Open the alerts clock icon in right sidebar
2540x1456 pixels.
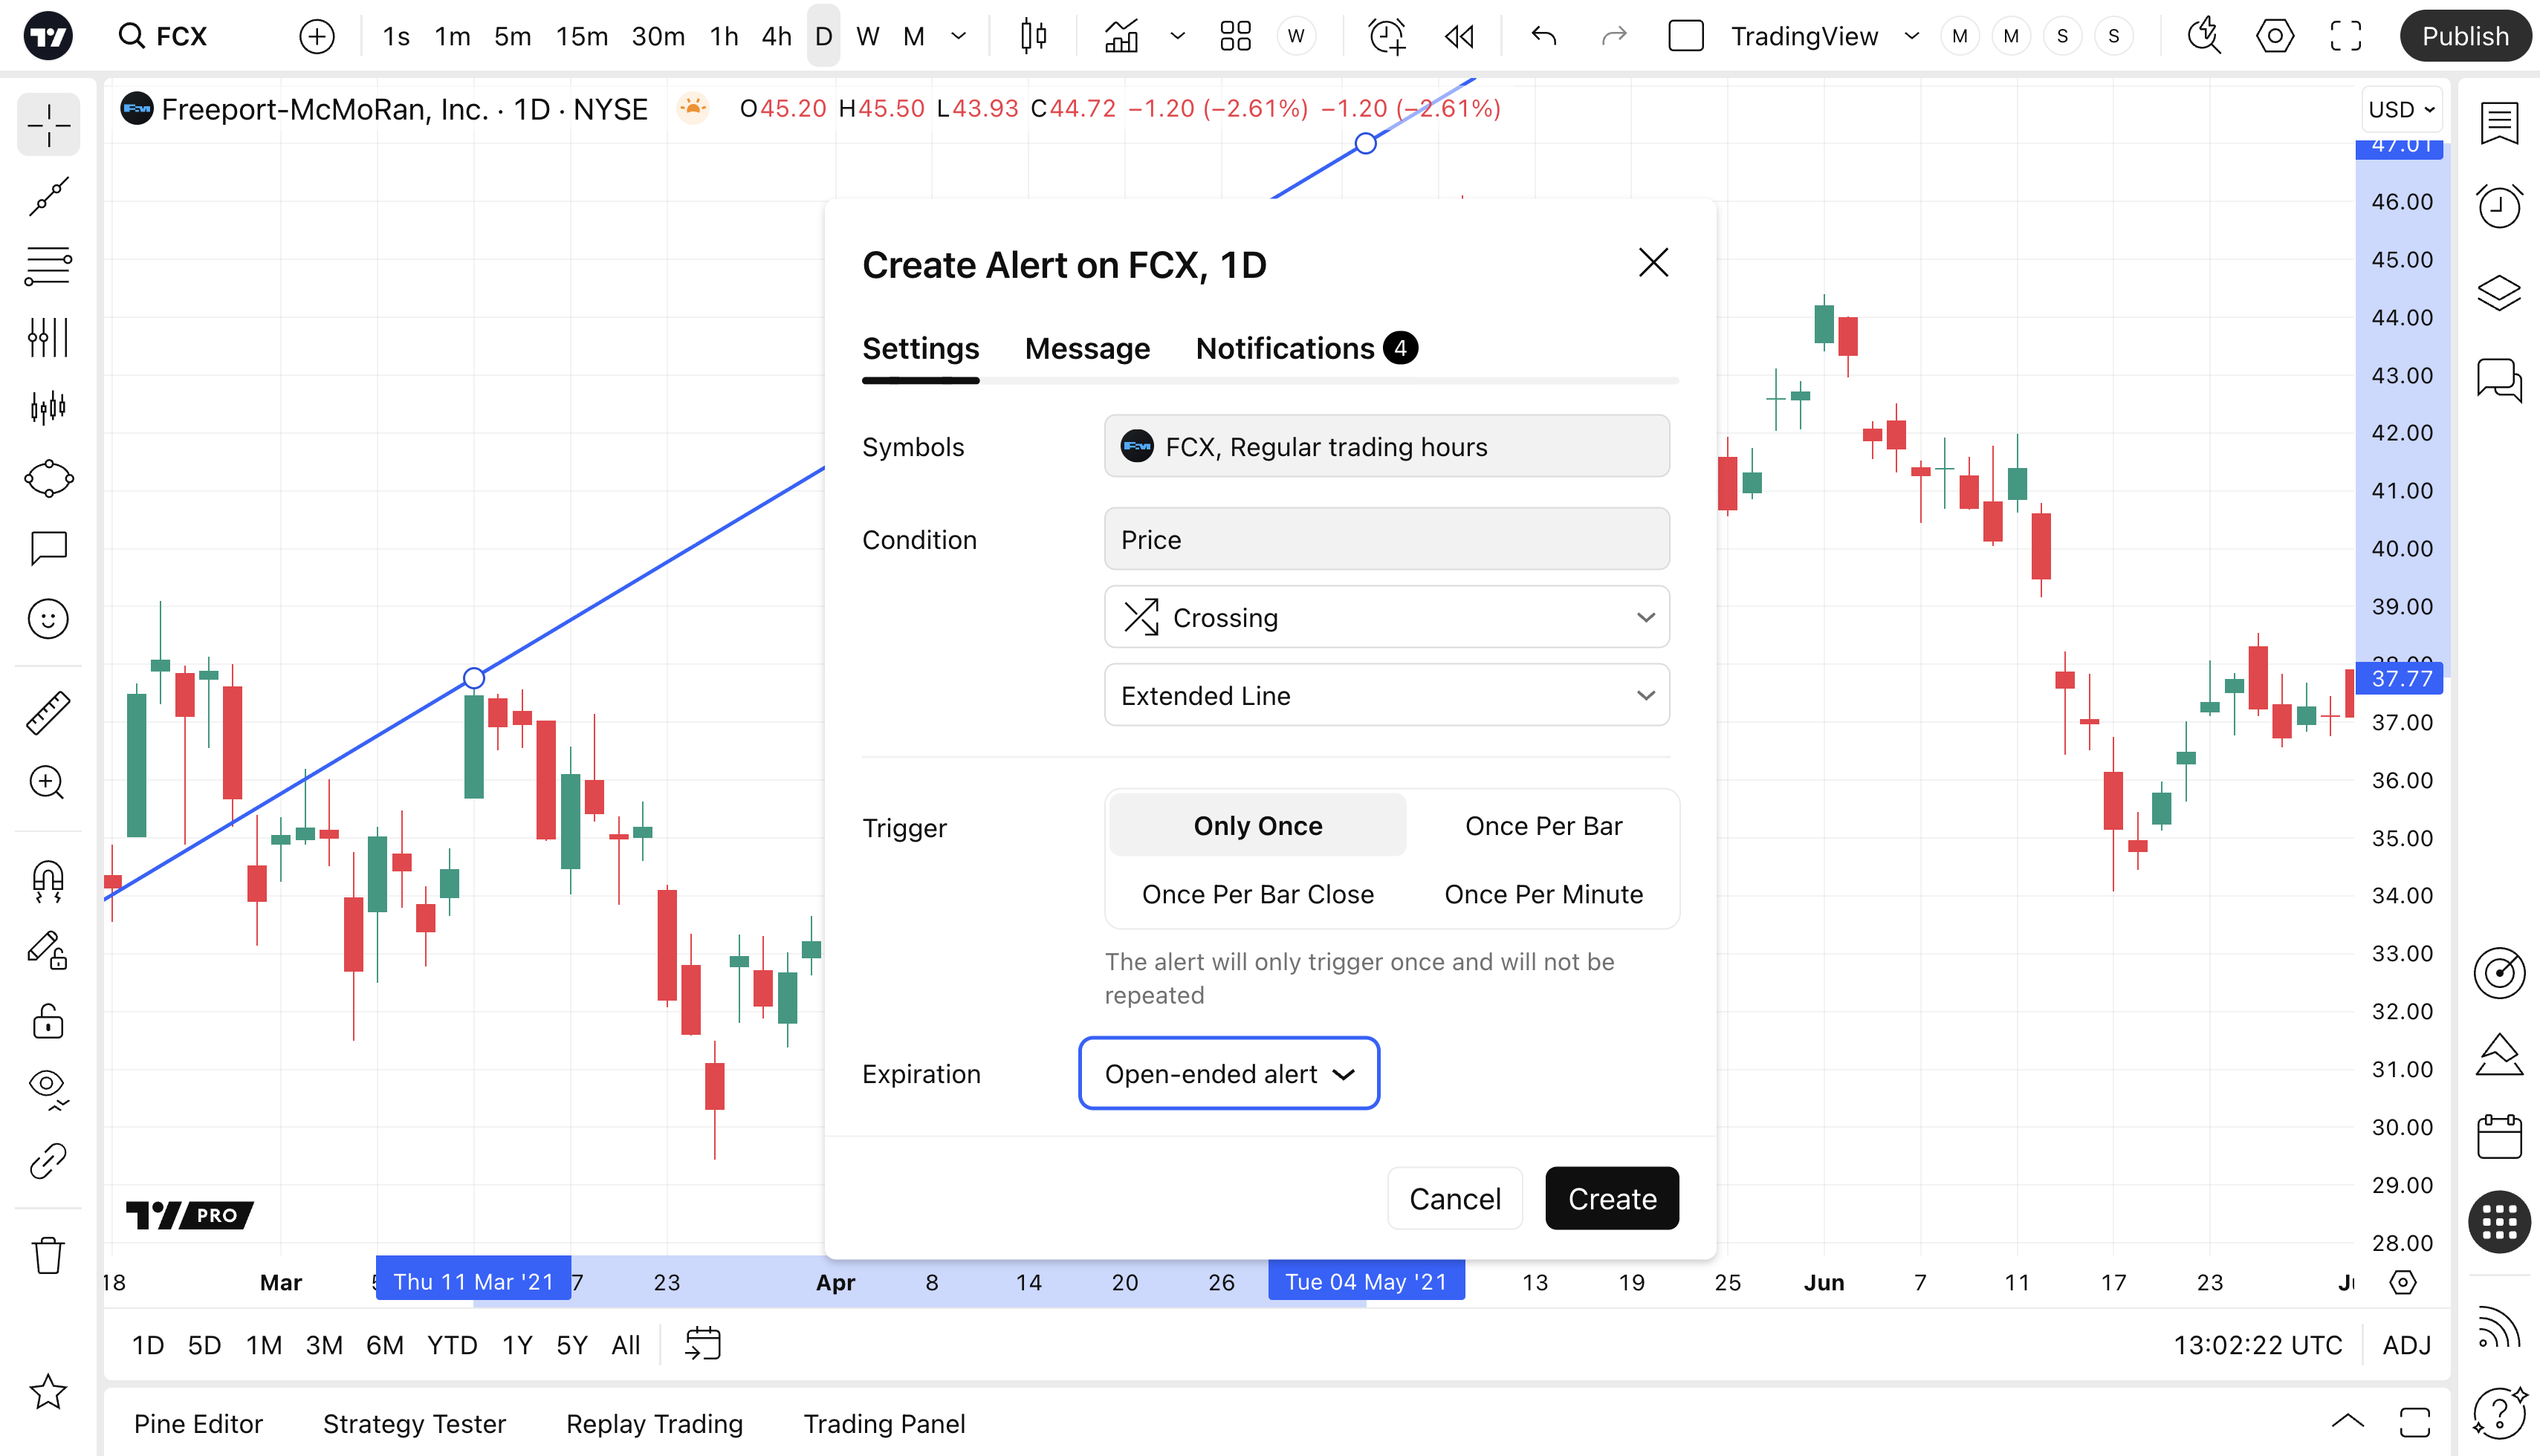coord(2498,206)
